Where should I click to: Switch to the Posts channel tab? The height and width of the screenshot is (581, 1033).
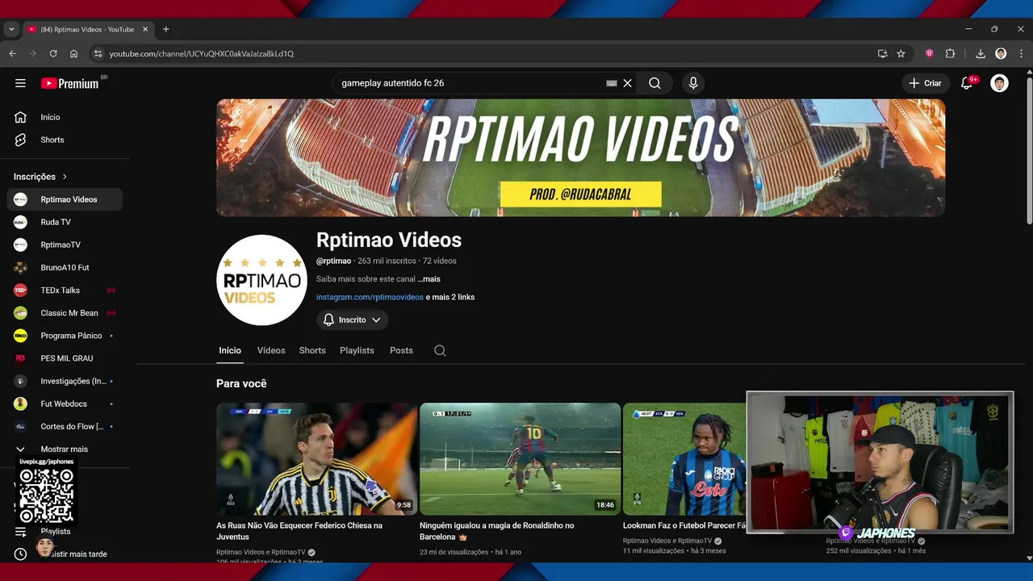pos(401,350)
